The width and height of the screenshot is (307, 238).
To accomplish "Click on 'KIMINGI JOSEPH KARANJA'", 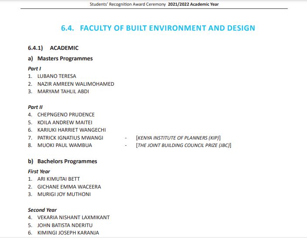I will [68, 233].
